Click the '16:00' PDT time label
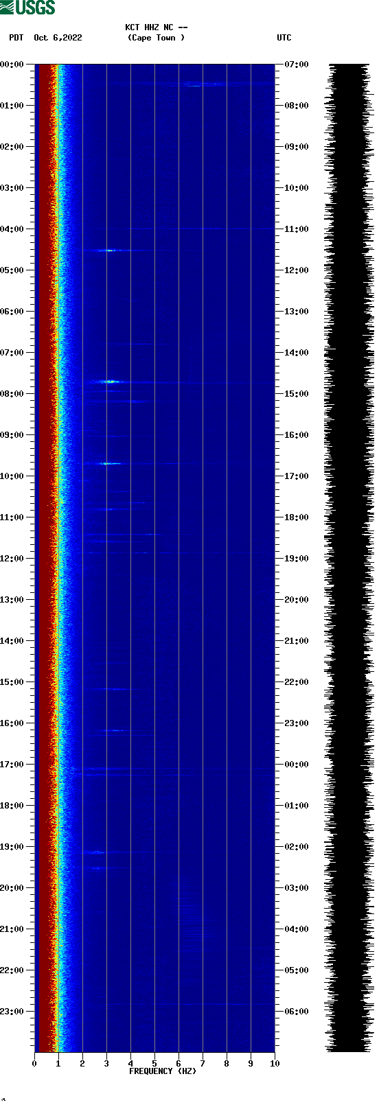This screenshot has height=1107, width=379. (12, 723)
